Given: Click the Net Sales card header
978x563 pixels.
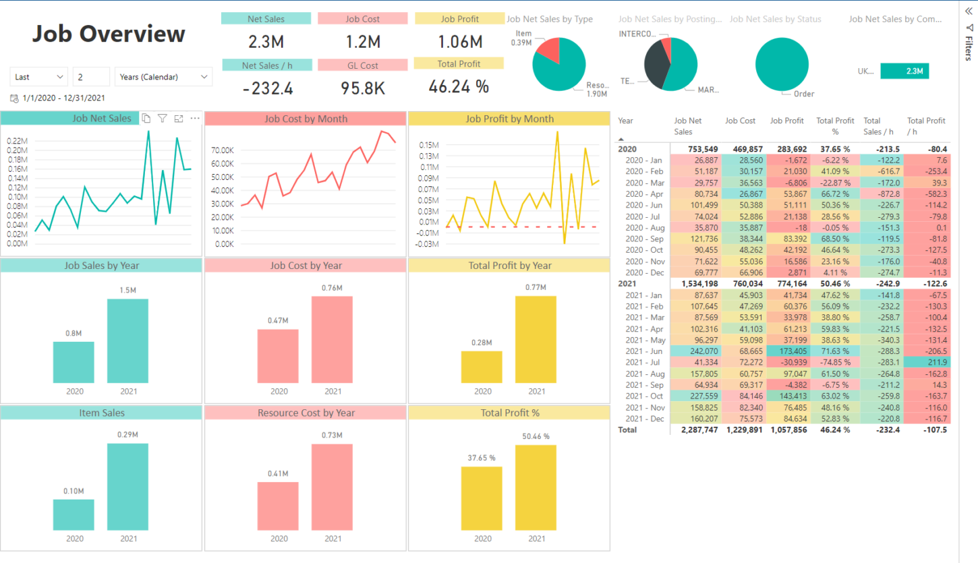Looking at the screenshot, I should tap(266, 19).
